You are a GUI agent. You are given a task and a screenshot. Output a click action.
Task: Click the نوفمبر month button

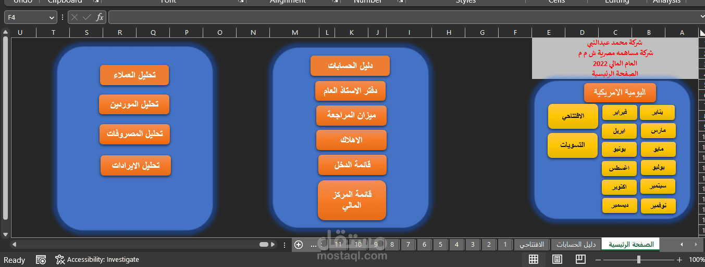click(658, 206)
